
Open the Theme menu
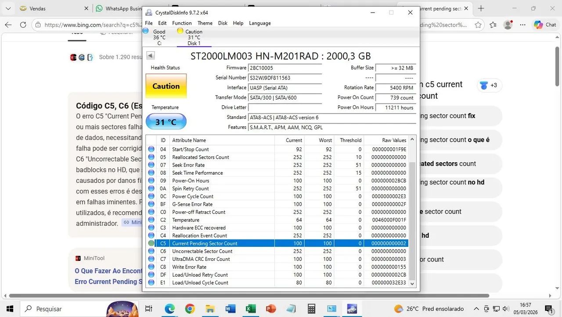point(205,23)
